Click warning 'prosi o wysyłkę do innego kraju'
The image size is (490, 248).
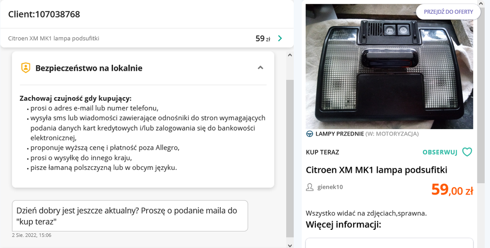point(81,158)
